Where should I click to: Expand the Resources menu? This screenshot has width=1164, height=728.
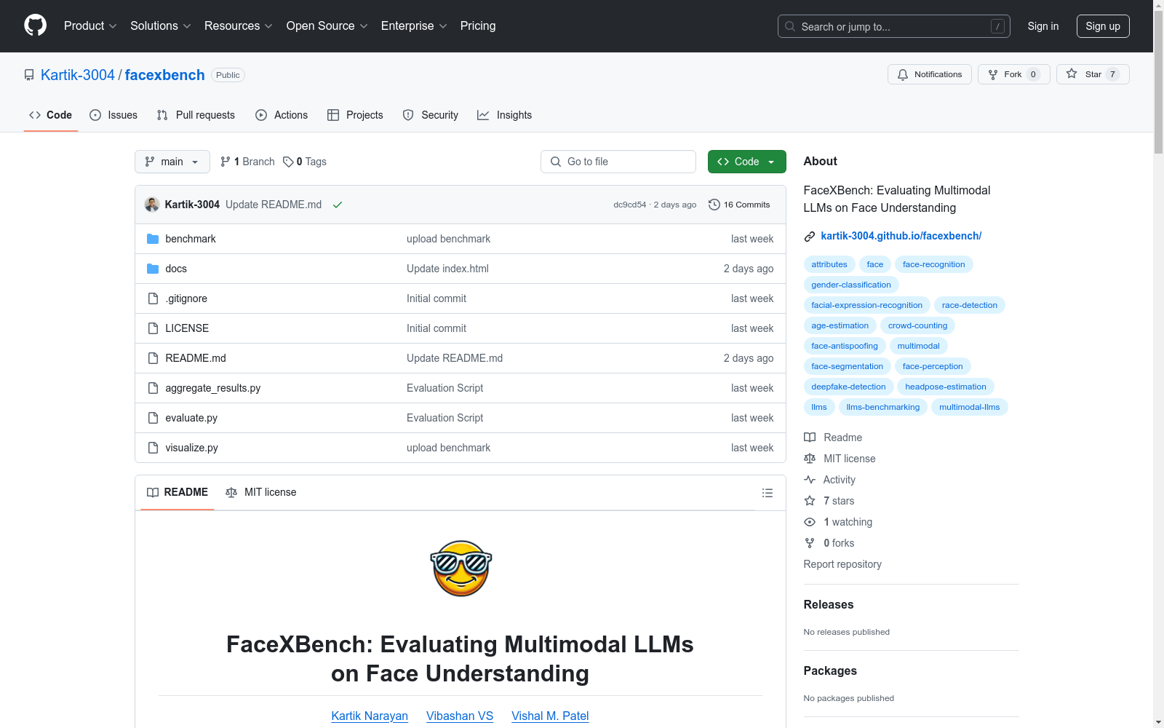coord(239,26)
